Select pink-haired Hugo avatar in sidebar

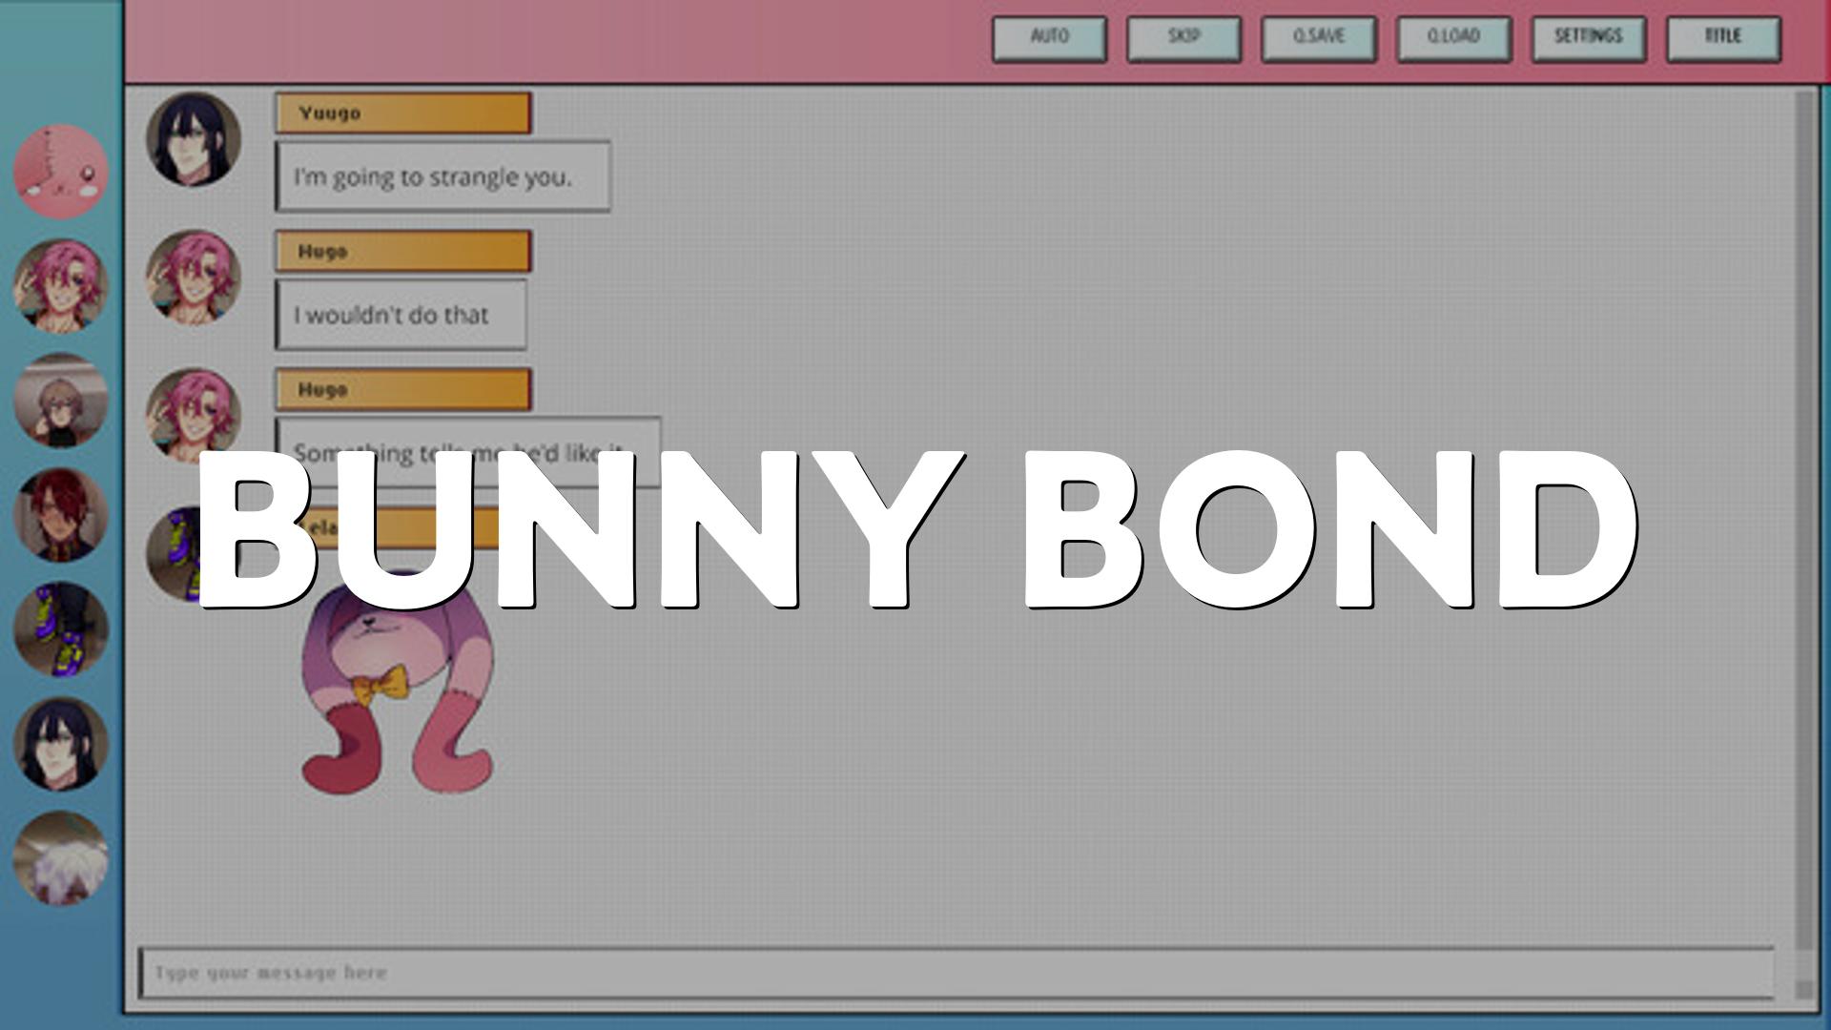pos(61,286)
